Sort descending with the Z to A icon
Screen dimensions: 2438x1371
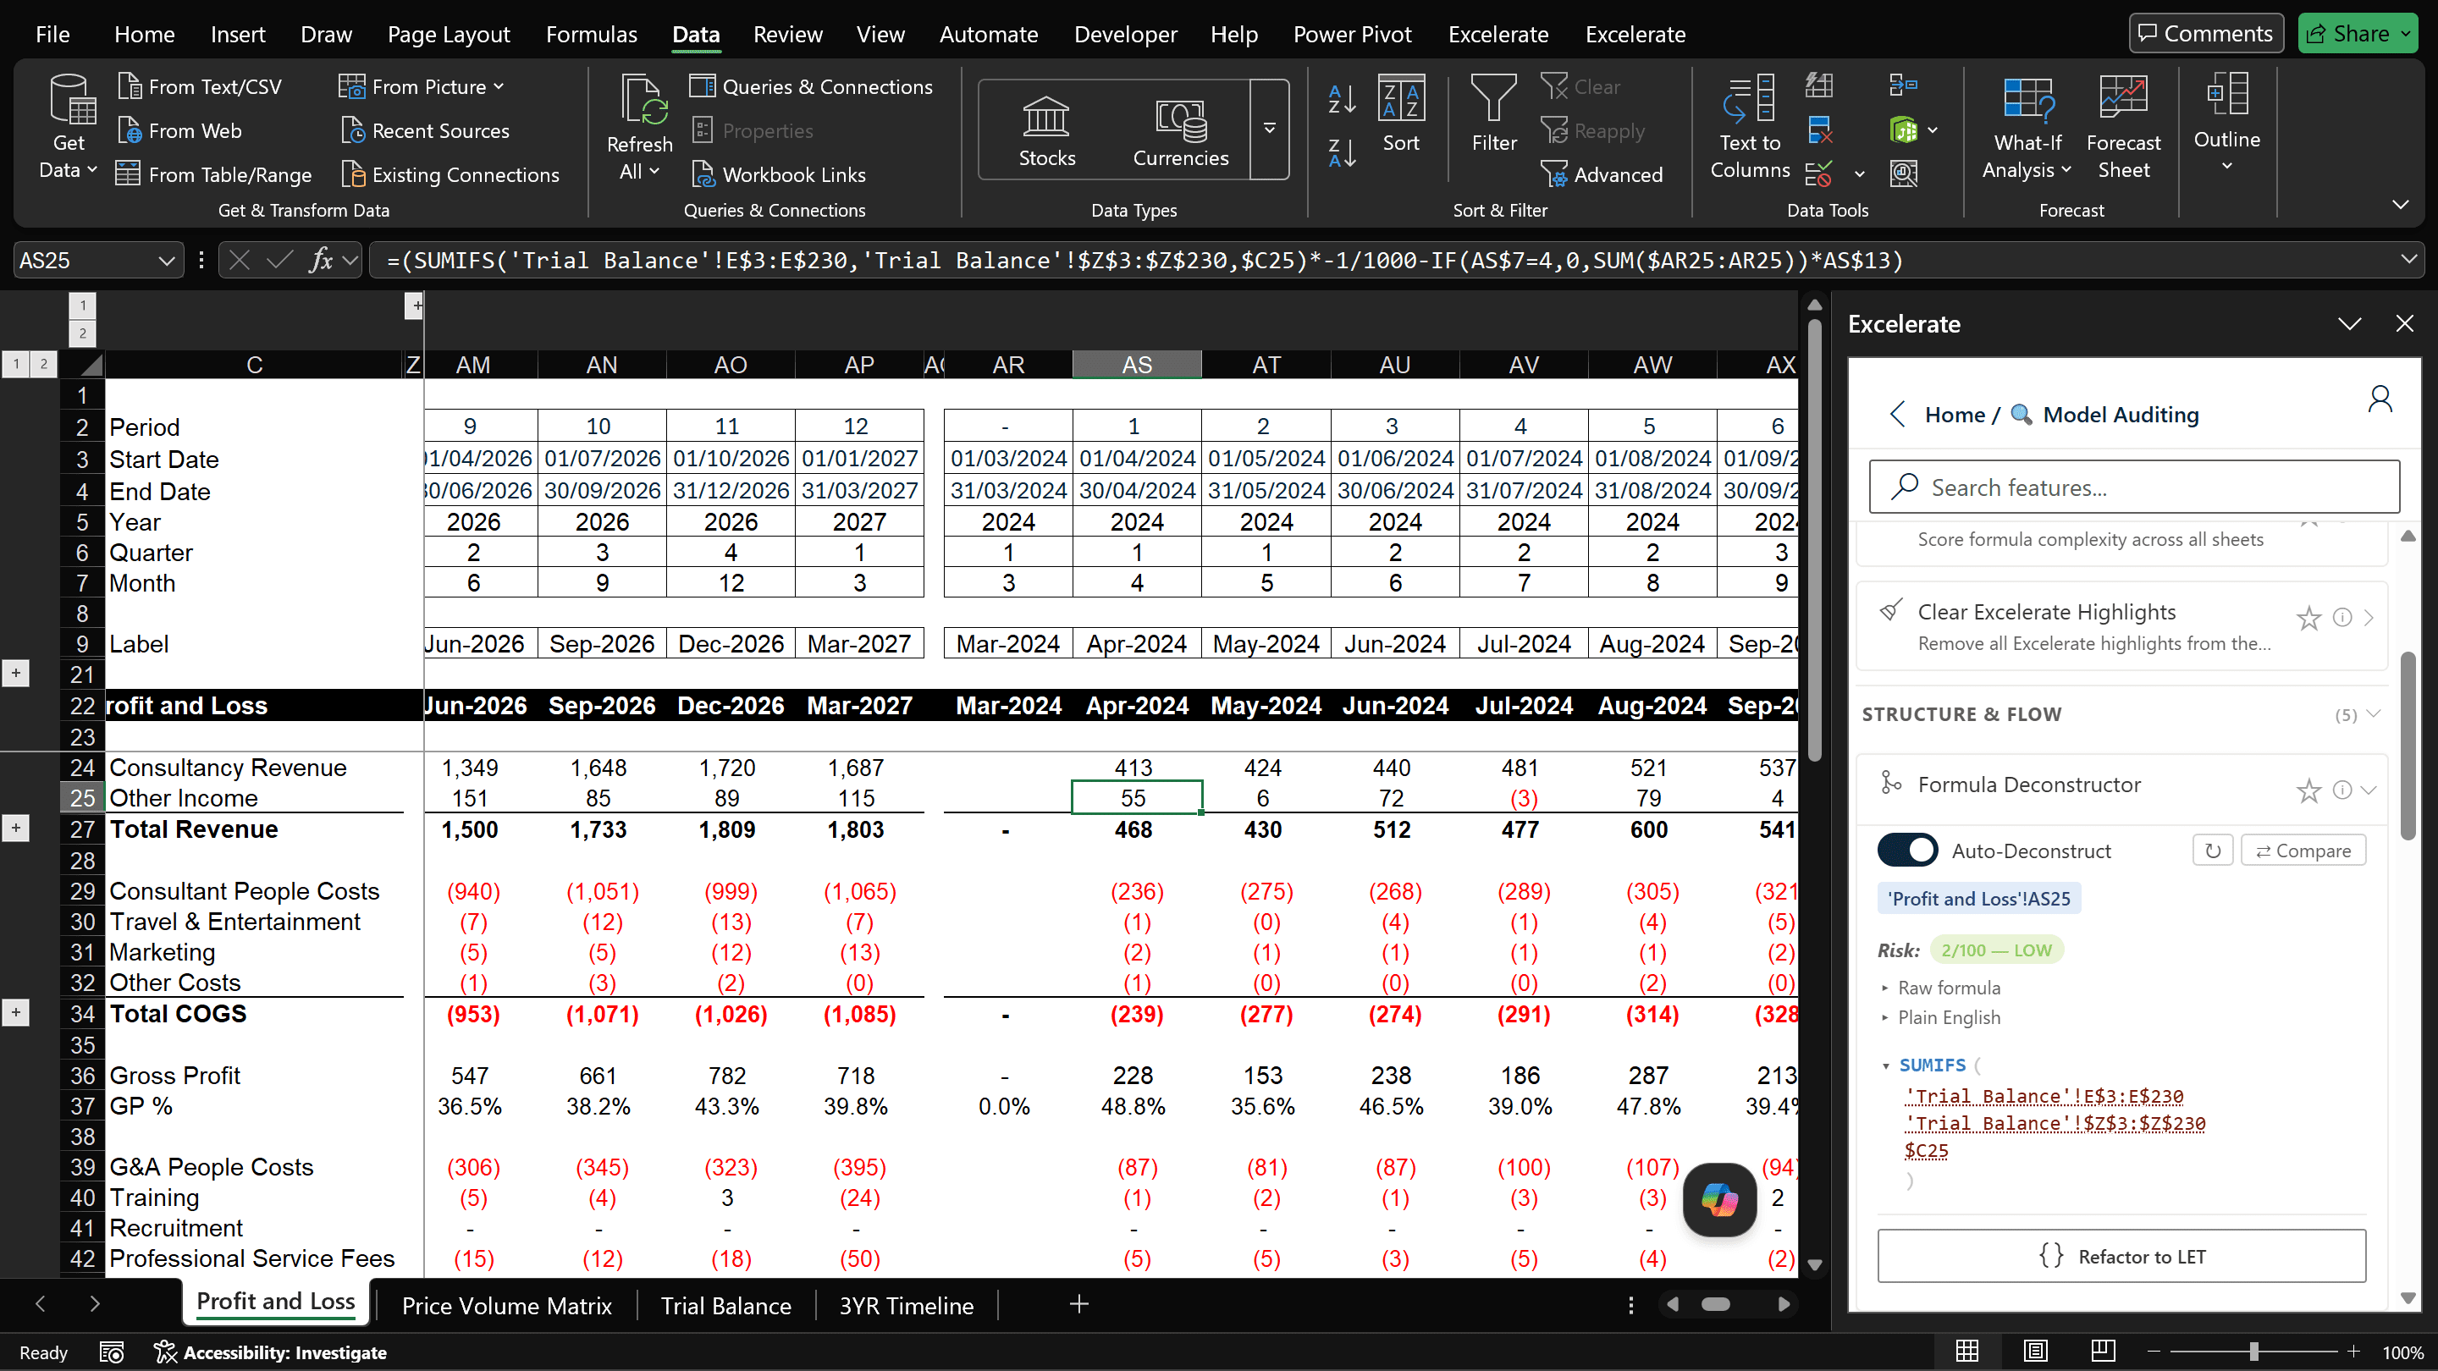coord(1342,152)
